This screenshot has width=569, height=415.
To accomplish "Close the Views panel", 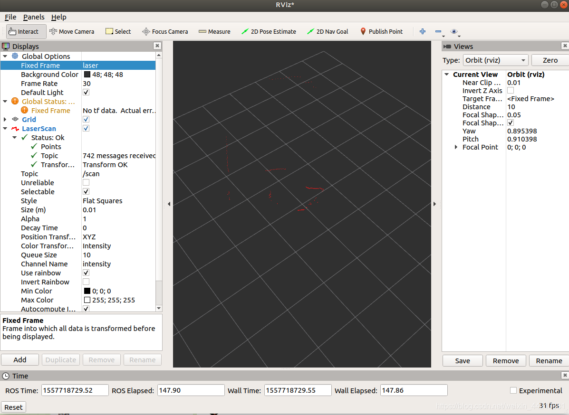I will pyautogui.click(x=565, y=46).
